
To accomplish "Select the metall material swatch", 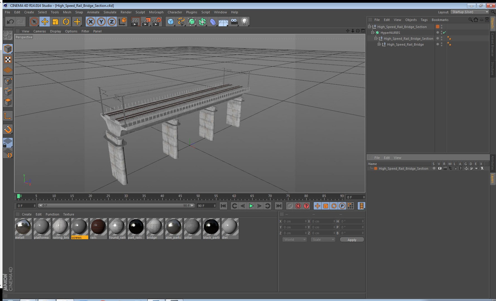I will point(23,229).
